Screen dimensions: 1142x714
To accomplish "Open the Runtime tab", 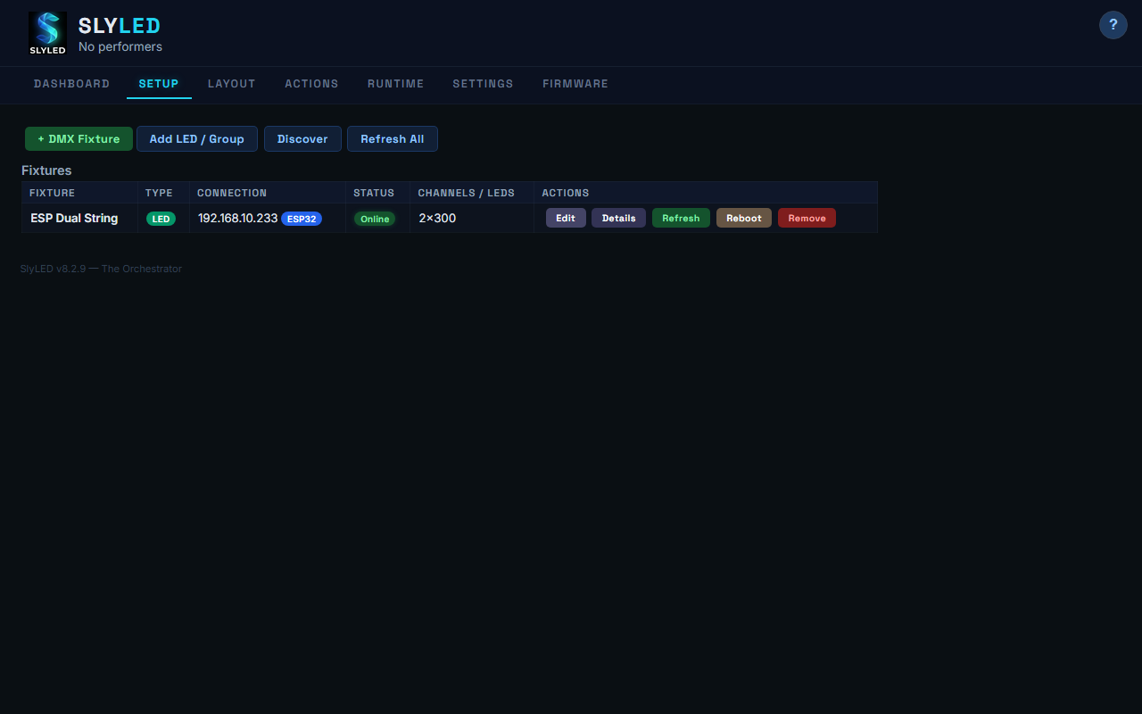I will (395, 84).
